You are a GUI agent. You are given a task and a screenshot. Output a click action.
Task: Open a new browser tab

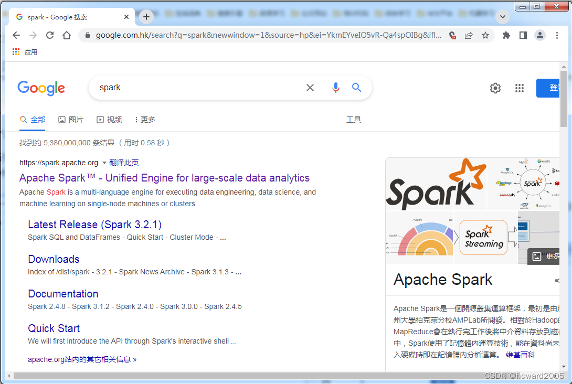click(146, 17)
